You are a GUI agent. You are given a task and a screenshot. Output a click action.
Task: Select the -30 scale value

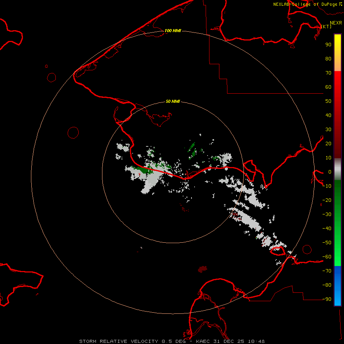point(327,214)
